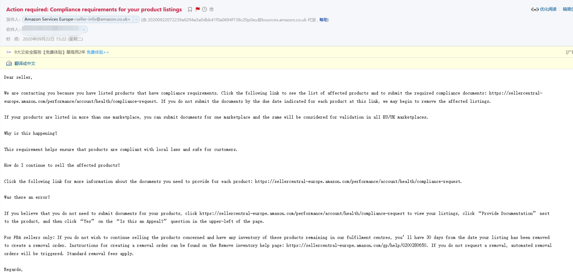This screenshot has height=274, width=573.
Task: Click the bookmark icon beside the subject
Action: [190, 9]
